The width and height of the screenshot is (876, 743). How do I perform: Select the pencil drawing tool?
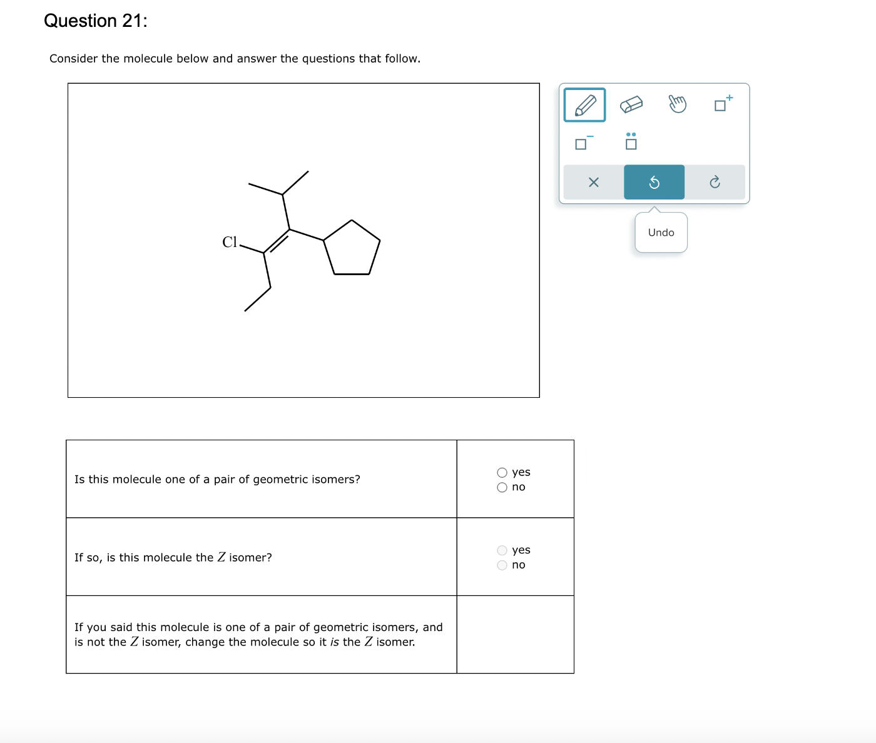pos(584,104)
